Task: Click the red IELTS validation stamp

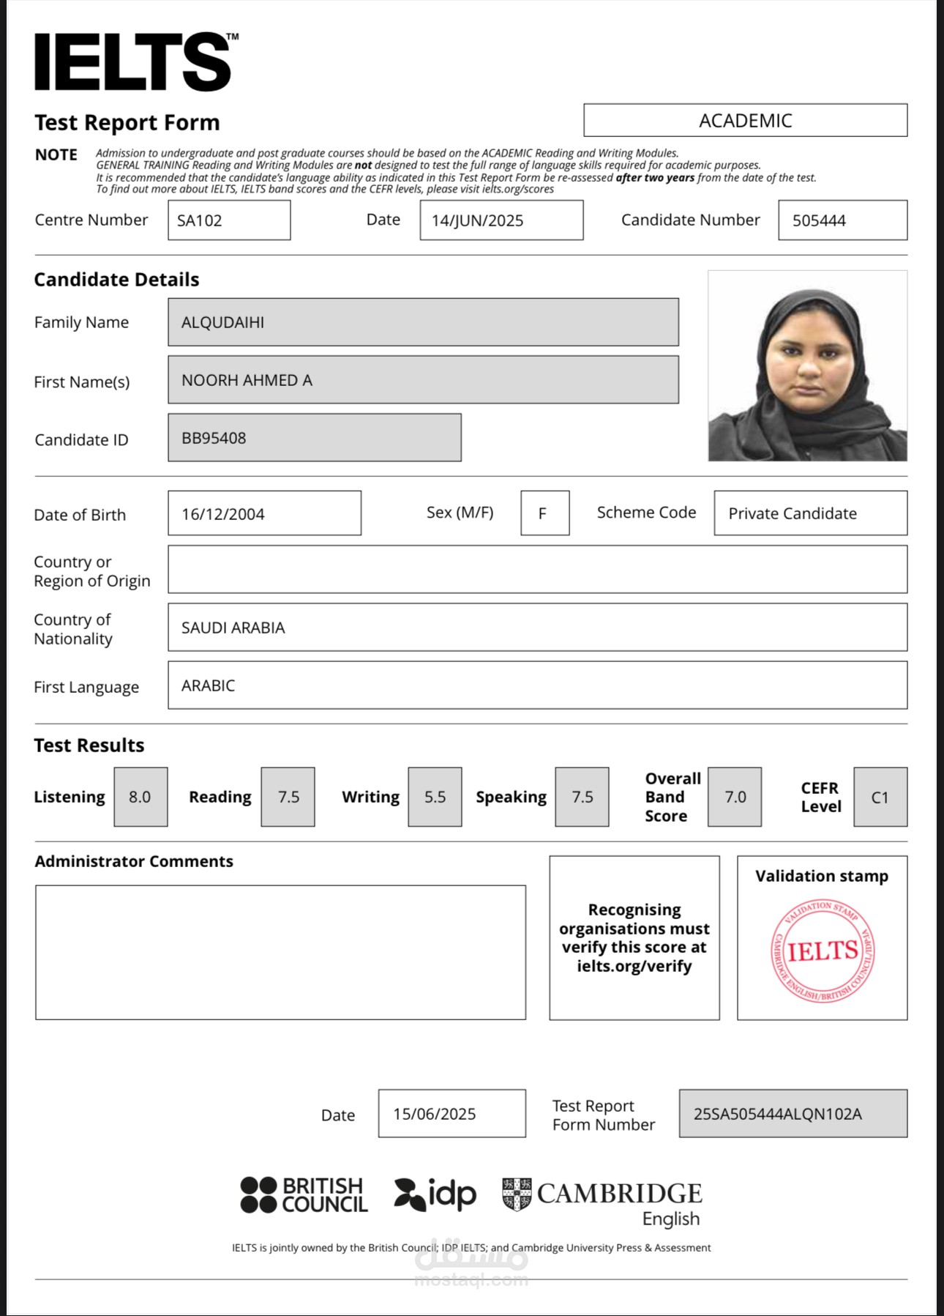Action: (x=822, y=951)
